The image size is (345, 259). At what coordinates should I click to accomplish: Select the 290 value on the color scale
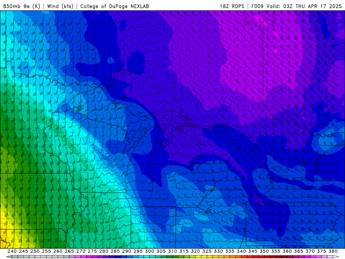coord(126,251)
